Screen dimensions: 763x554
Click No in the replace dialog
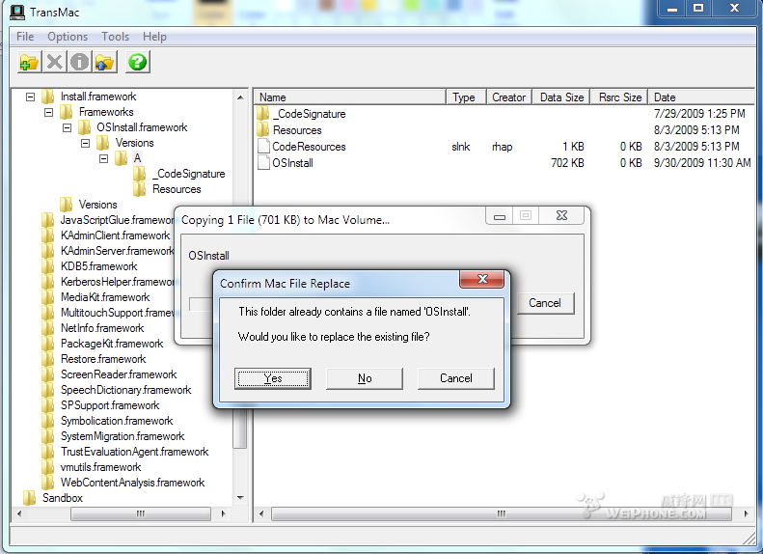click(x=365, y=378)
